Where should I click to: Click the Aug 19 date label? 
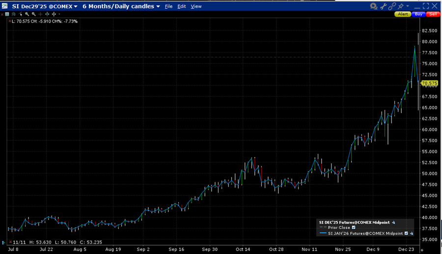tap(113, 250)
